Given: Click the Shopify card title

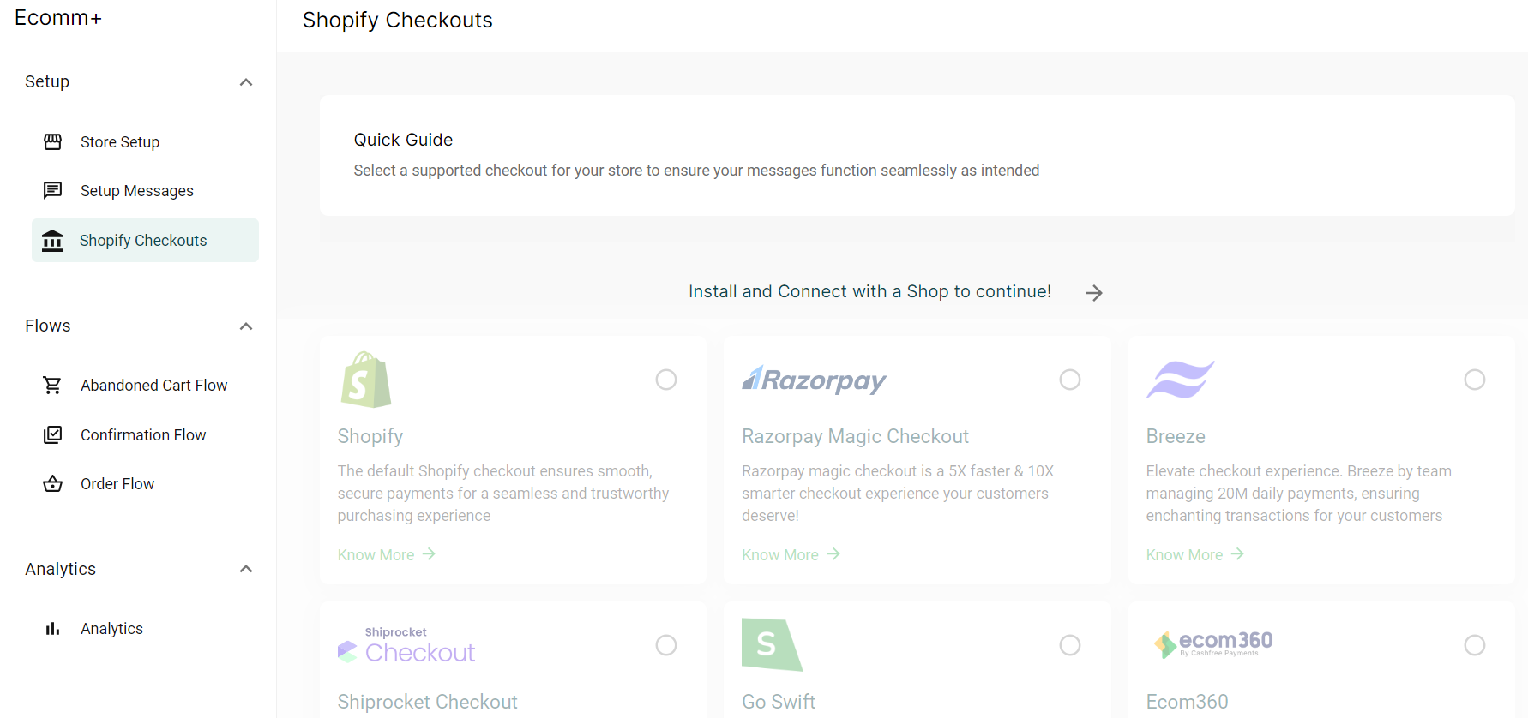Looking at the screenshot, I should (x=370, y=436).
